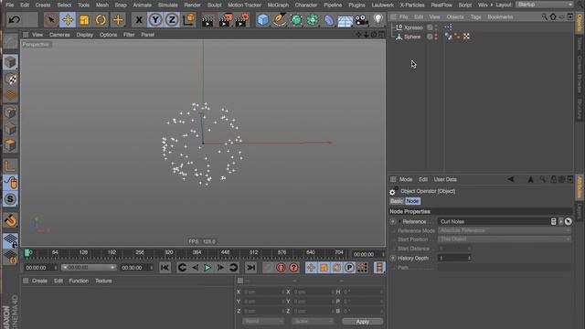Click the Undo arrow icon

point(15,19)
